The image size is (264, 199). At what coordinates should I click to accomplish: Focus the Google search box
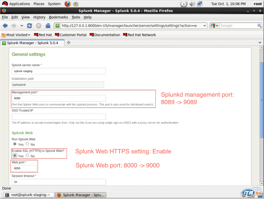238,26
